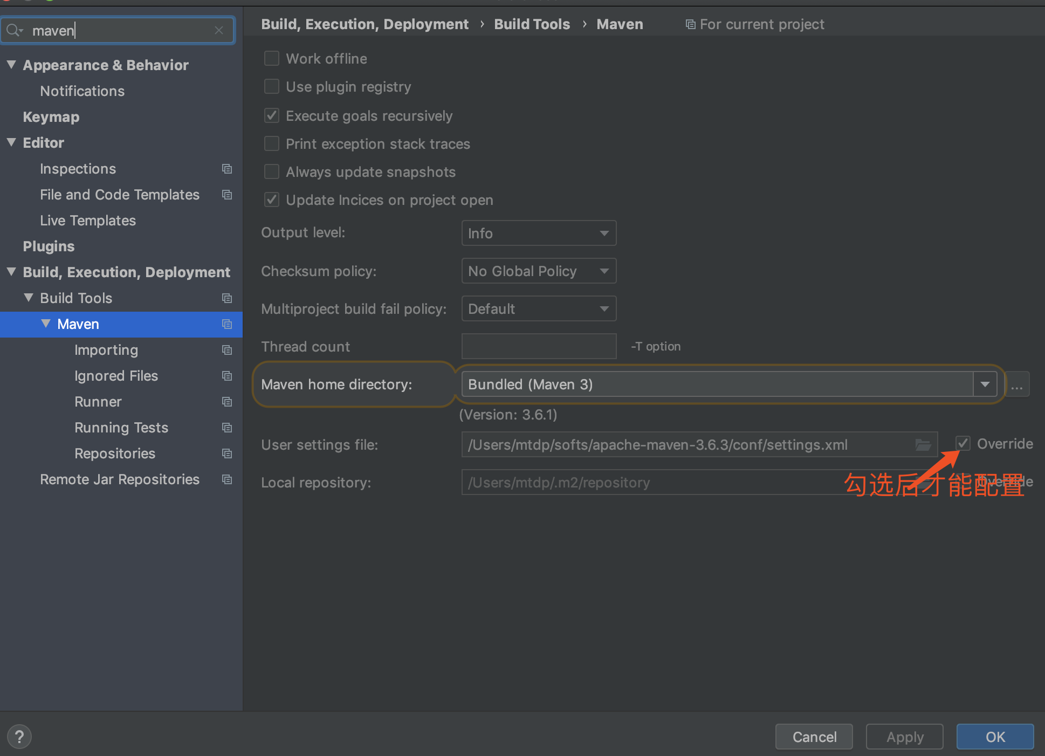Toggle Override checkbox for user settings file
The height and width of the screenshot is (756, 1045).
point(963,443)
